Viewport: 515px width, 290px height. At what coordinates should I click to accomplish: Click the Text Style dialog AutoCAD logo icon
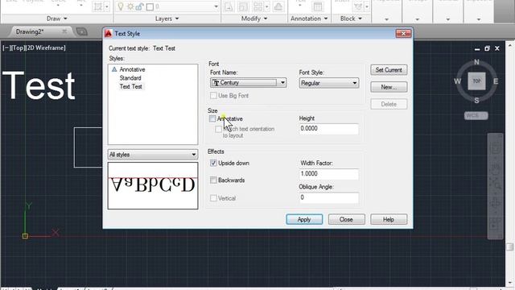coord(109,33)
